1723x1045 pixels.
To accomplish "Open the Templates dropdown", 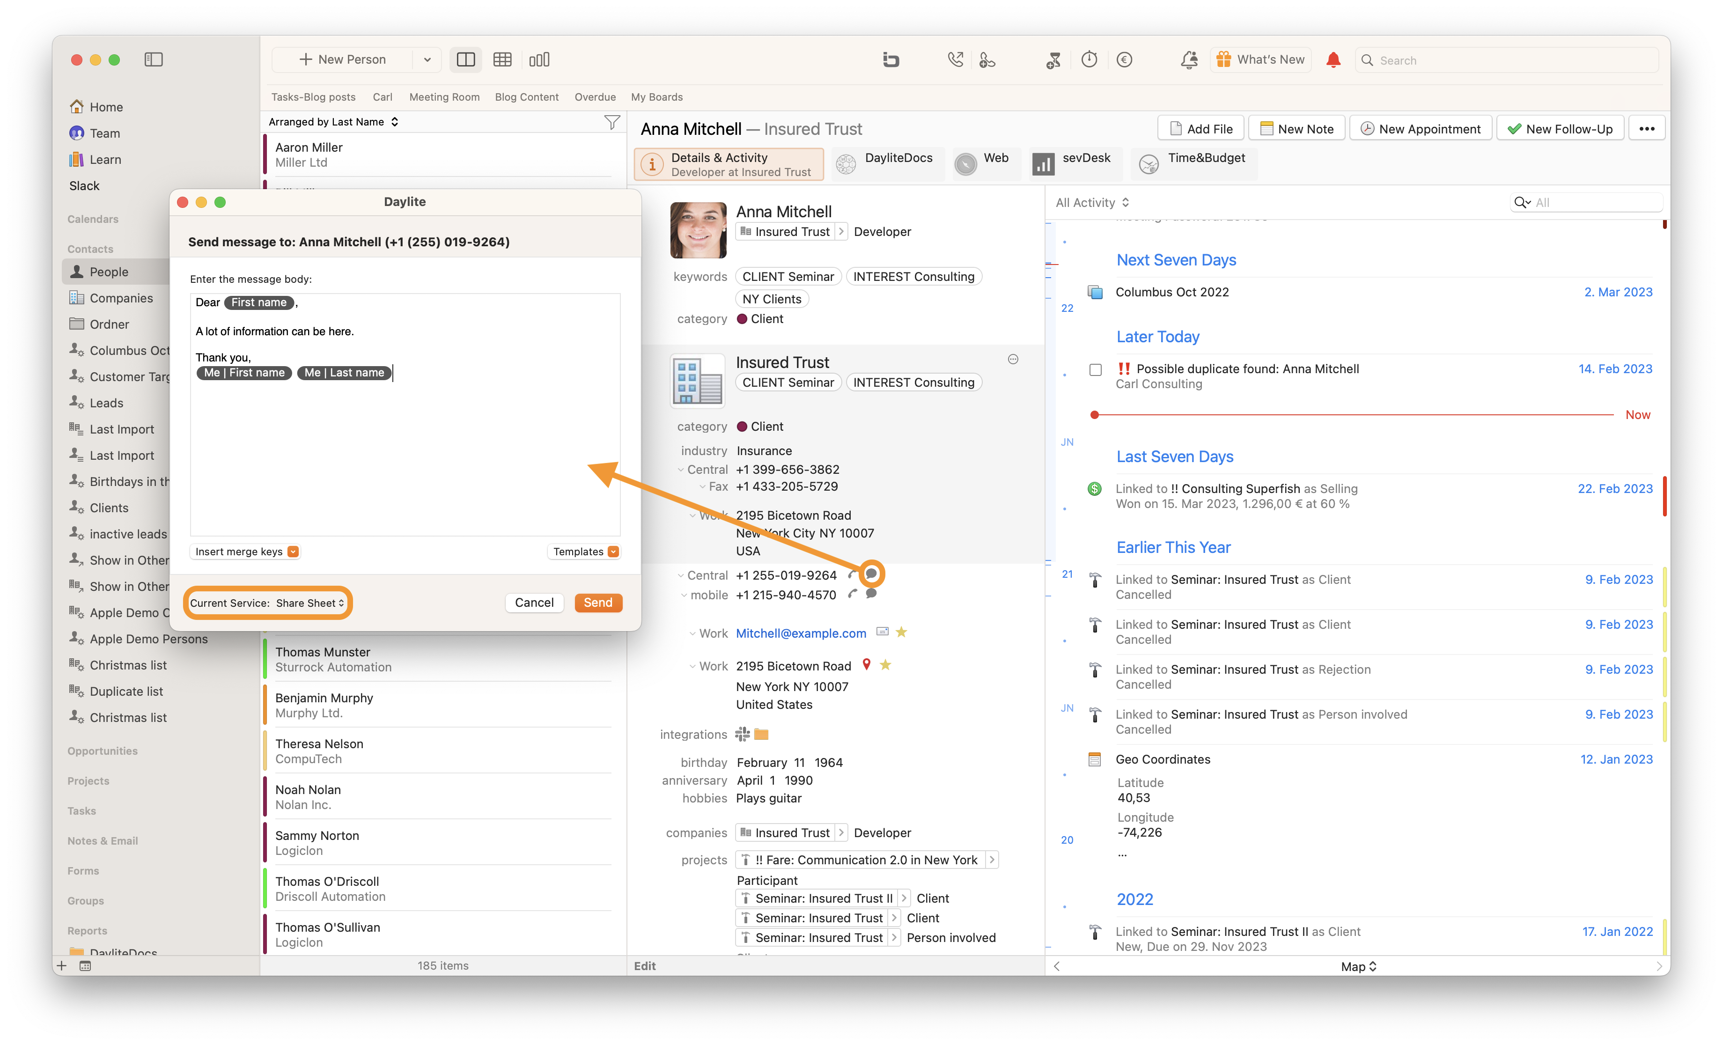I will (x=585, y=551).
